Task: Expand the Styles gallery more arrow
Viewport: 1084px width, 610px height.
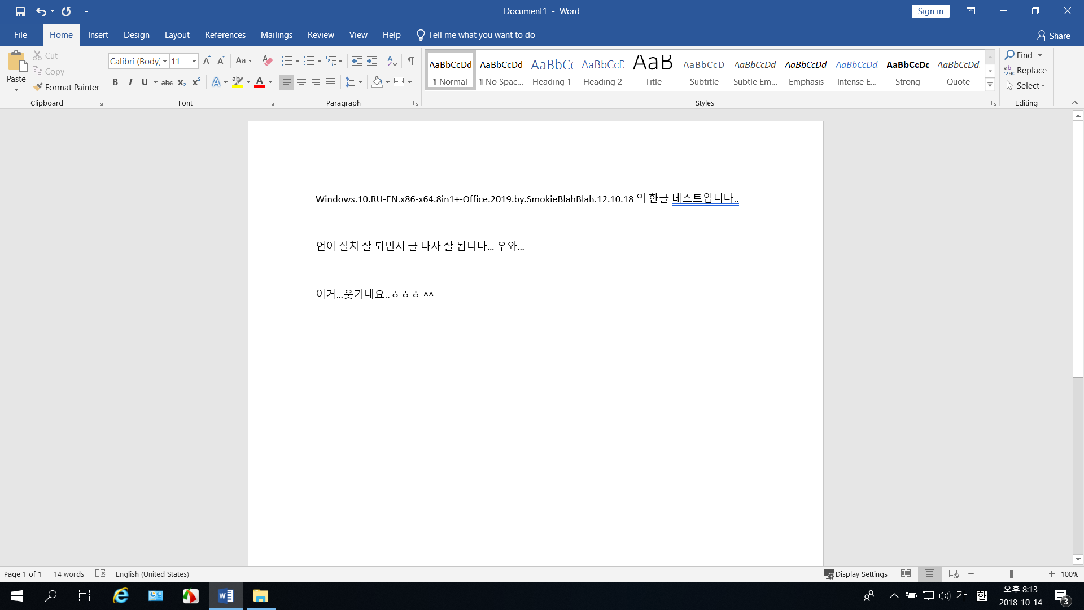Action: (x=990, y=85)
